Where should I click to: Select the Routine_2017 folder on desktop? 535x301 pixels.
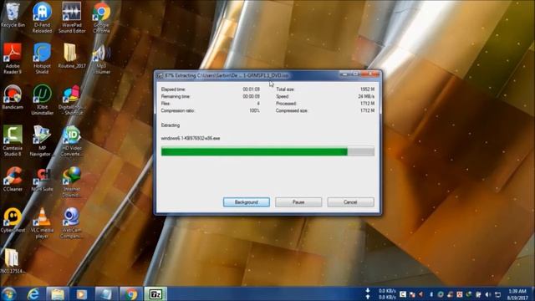[x=72, y=56]
